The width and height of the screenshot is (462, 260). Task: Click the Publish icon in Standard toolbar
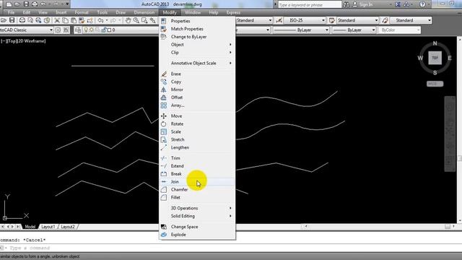38,20
